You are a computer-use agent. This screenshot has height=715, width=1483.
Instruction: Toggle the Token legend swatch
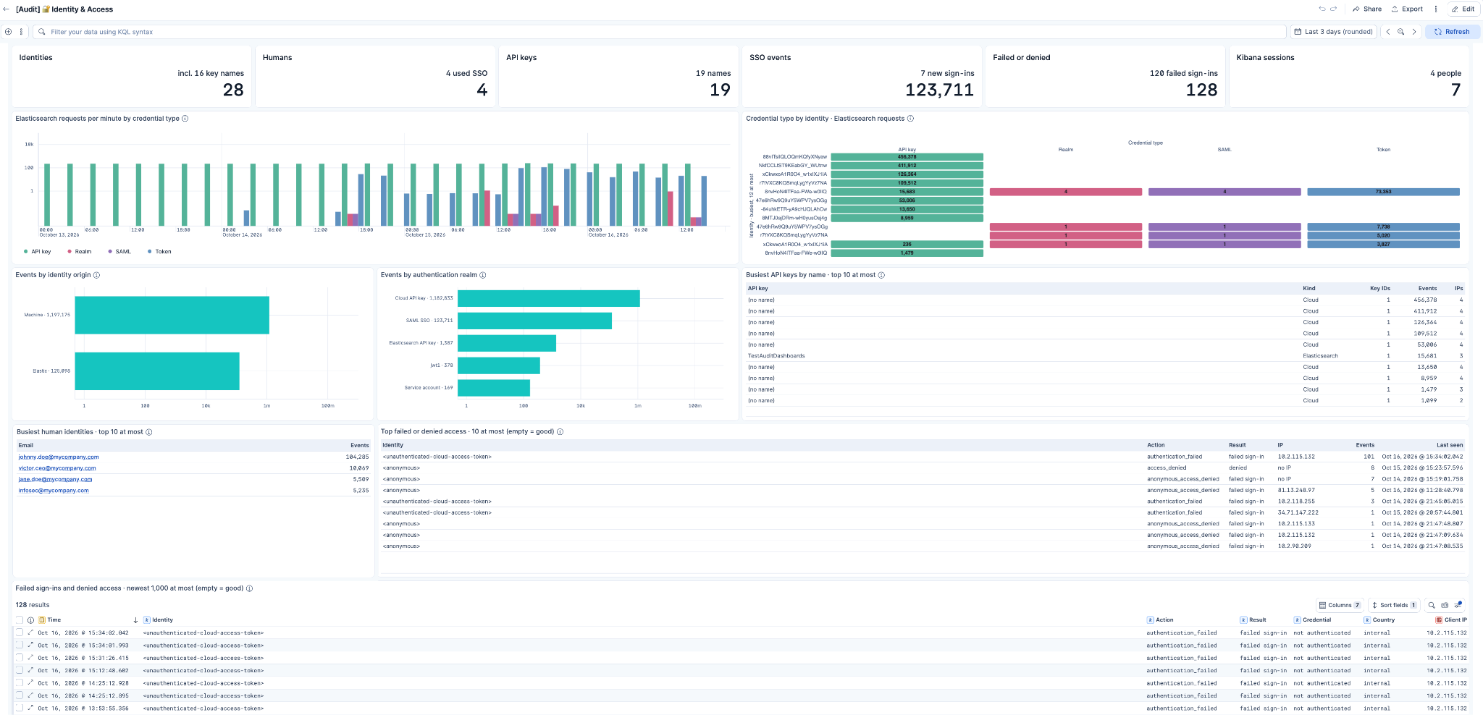(x=150, y=252)
